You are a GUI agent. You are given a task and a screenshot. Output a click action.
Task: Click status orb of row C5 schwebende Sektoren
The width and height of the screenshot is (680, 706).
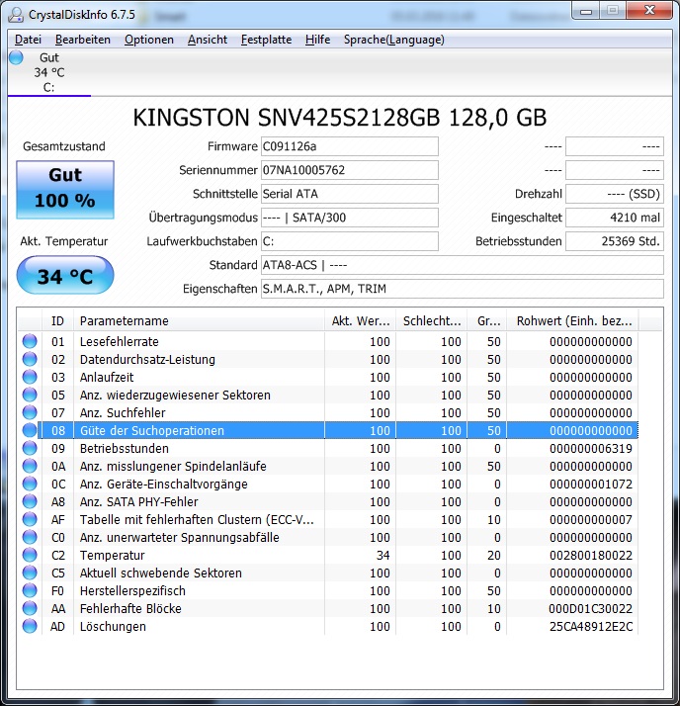click(30, 573)
